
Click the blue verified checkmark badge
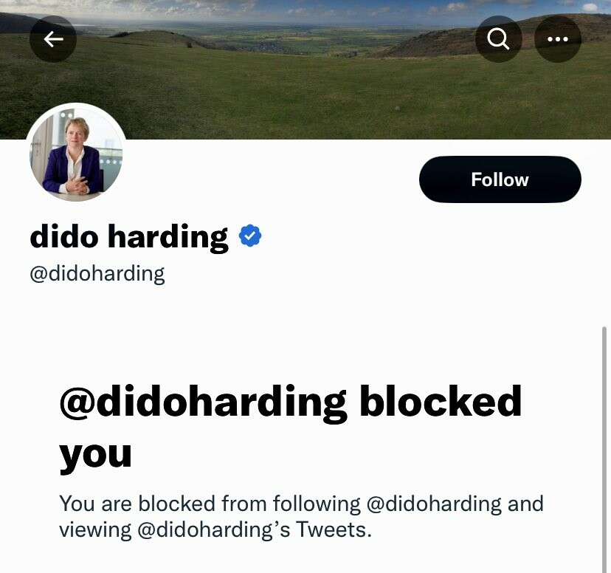[250, 236]
